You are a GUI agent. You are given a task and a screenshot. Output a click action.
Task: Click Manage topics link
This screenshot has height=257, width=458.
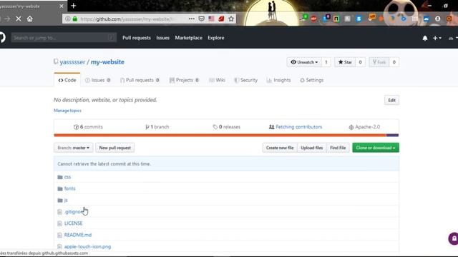click(67, 111)
